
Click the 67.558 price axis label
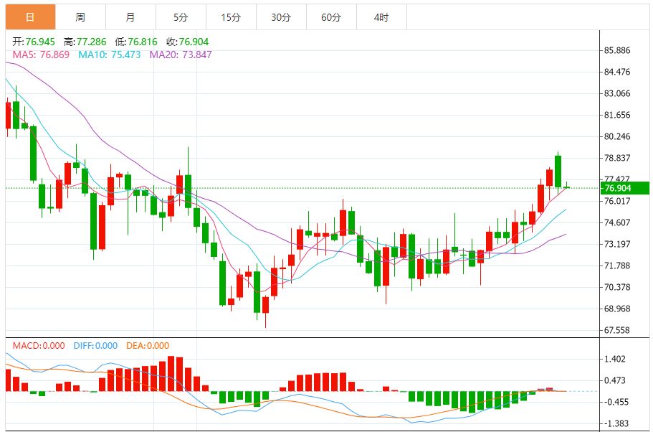(x=617, y=330)
